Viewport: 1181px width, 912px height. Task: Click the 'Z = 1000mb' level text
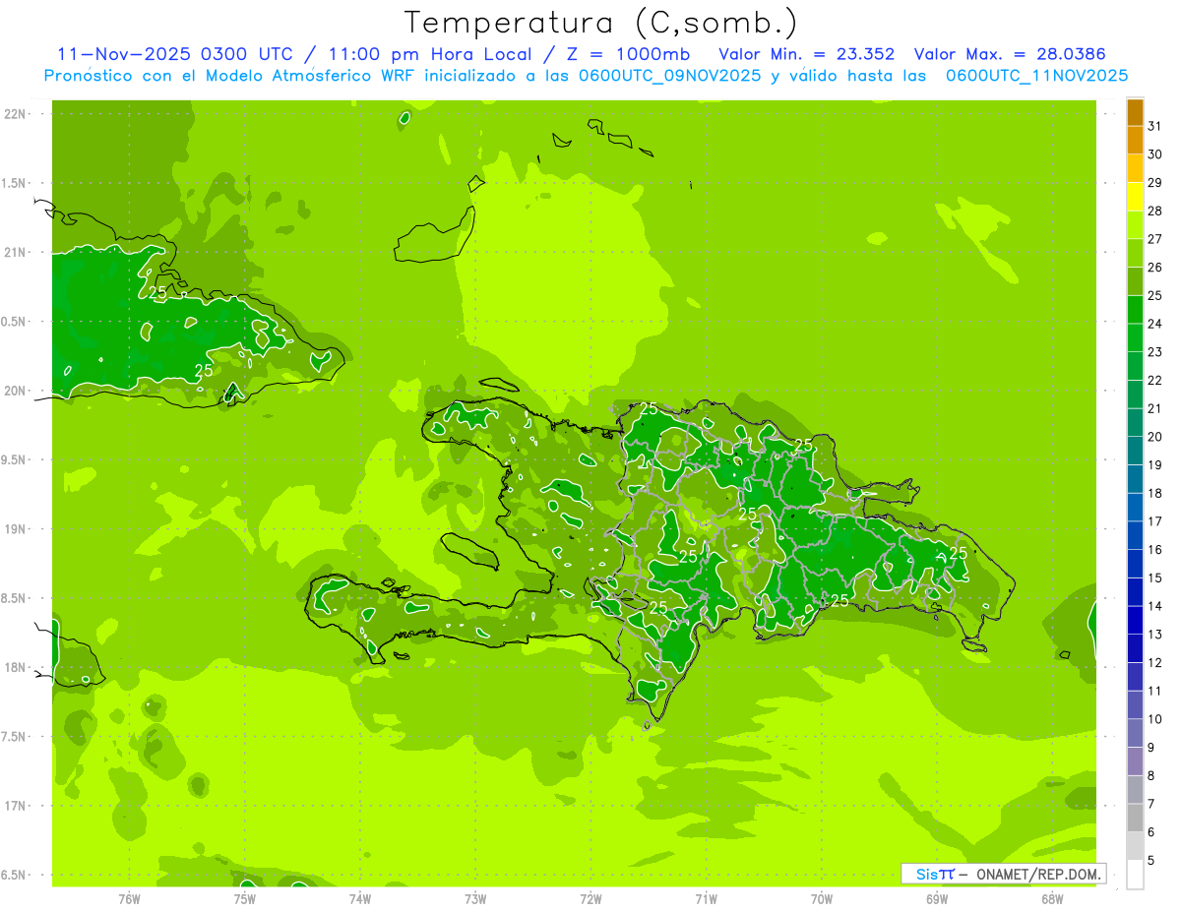click(x=628, y=54)
